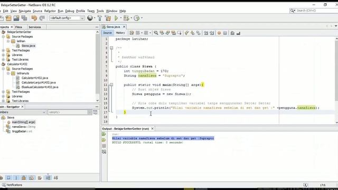Toggle Show Inner Classes filter in Navigator
Image resolution: width=338 pixels, height=190 pixels.
coord(32,178)
